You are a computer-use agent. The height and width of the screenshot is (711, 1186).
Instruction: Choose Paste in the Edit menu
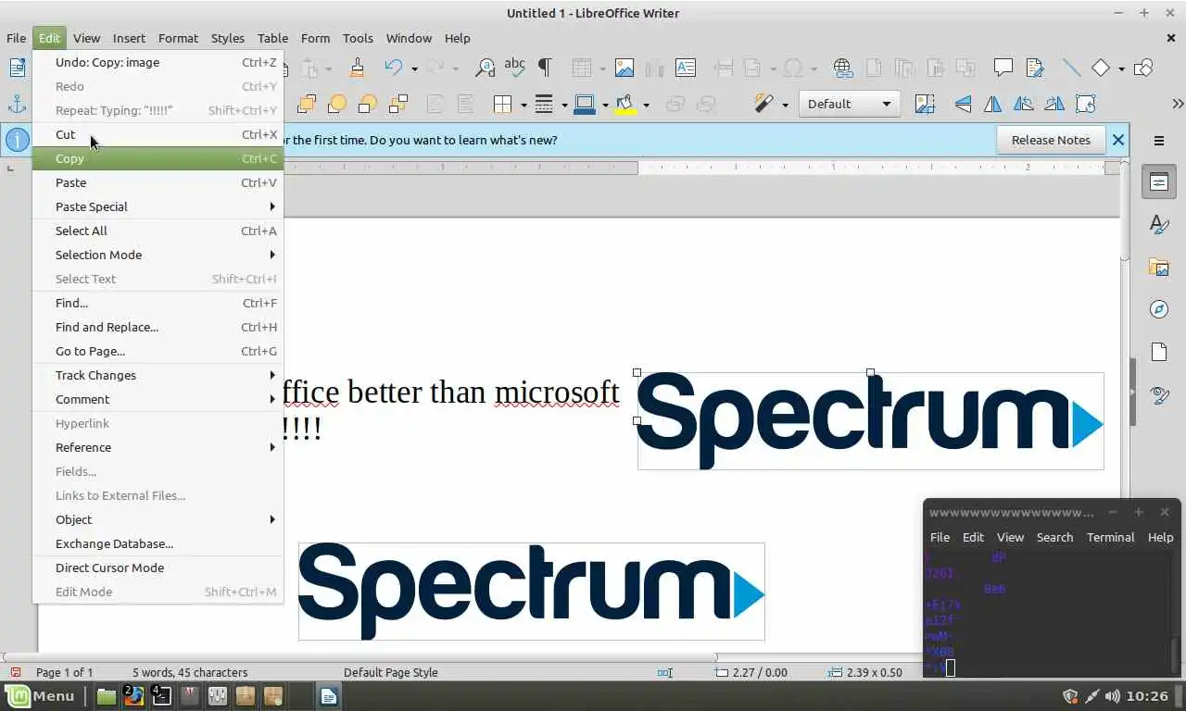[158, 182]
